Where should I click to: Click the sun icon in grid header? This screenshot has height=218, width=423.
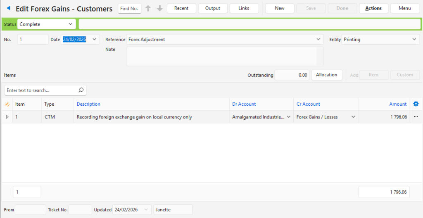(x=7, y=104)
